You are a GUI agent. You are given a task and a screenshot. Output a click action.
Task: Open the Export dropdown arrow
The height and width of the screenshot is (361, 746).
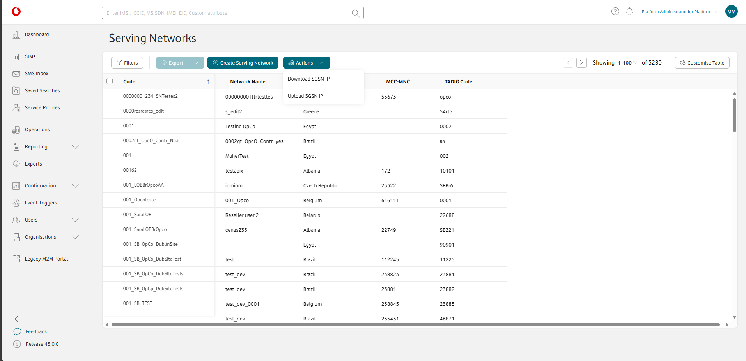(x=196, y=63)
